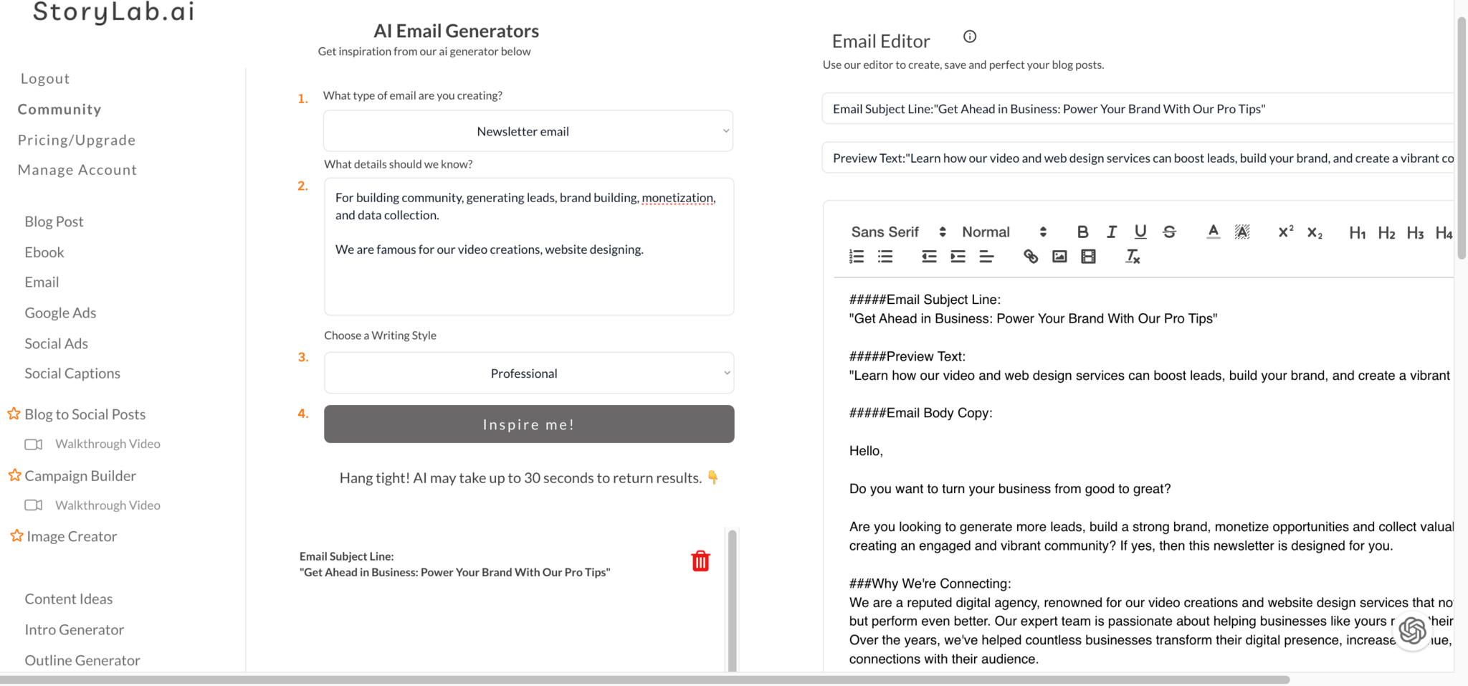The height and width of the screenshot is (686, 1468).
Task: Toggle italic formatting in the editor
Action: tap(1111, 232)
